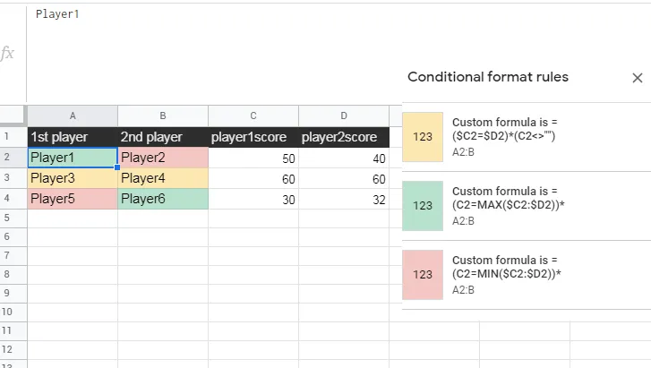
Task: Select column D header
Action: pos(344,116)
